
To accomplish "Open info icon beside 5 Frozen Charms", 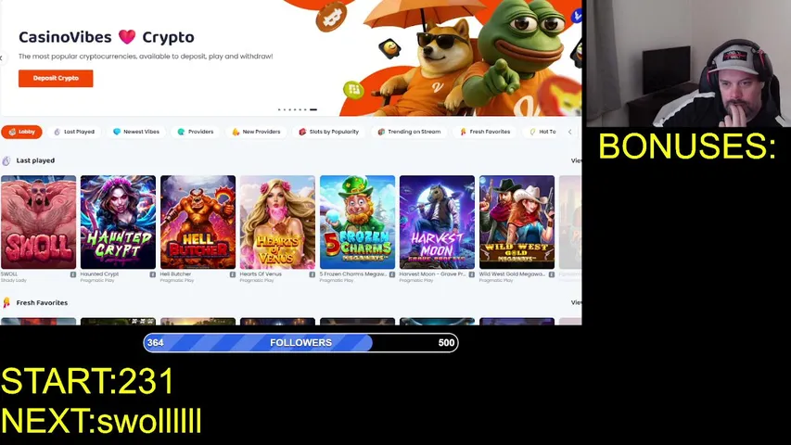I will (392, 274).
